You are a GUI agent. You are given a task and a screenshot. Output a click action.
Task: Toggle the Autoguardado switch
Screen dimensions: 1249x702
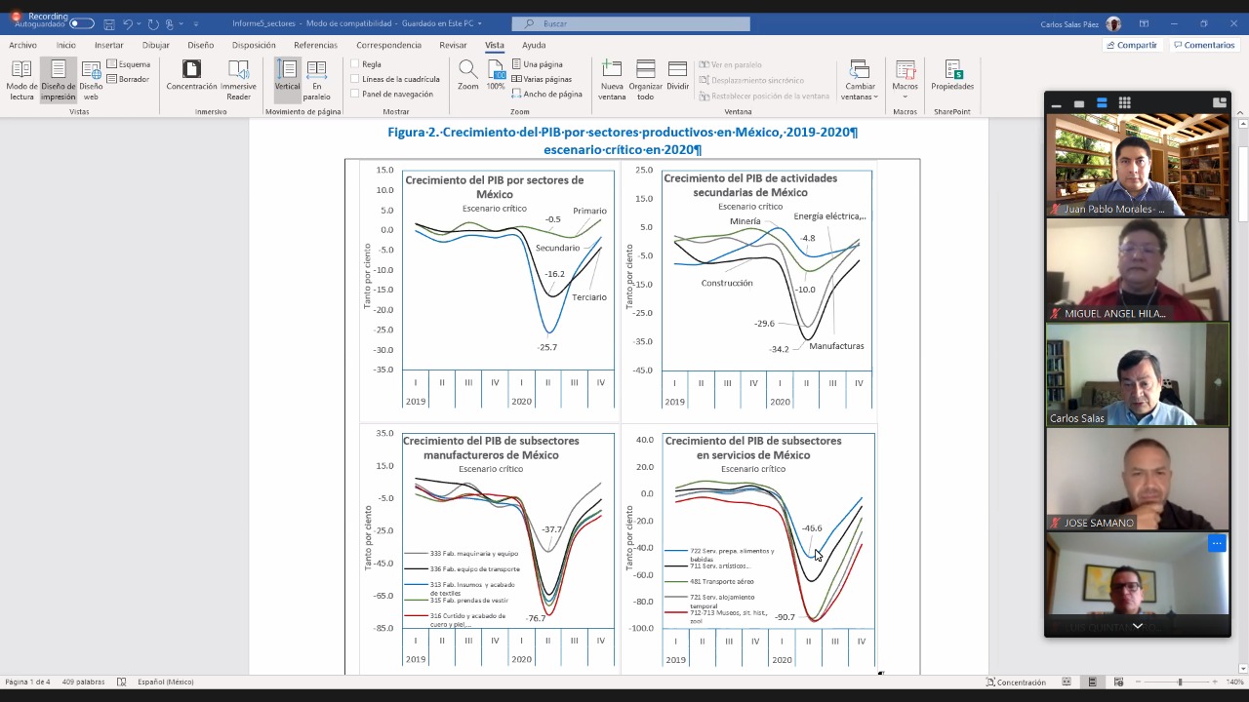pyautogui.click(x=82, y=23)
